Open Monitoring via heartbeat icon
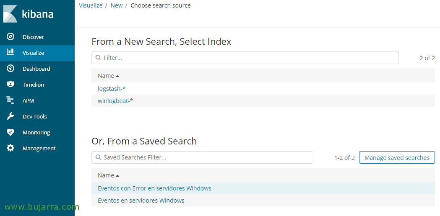440x216 pixels. 10,132
